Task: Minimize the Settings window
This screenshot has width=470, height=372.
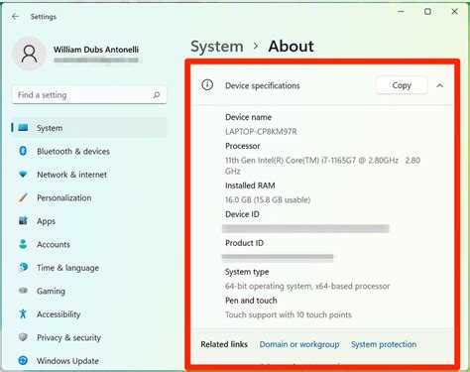Action: (401, 12)
